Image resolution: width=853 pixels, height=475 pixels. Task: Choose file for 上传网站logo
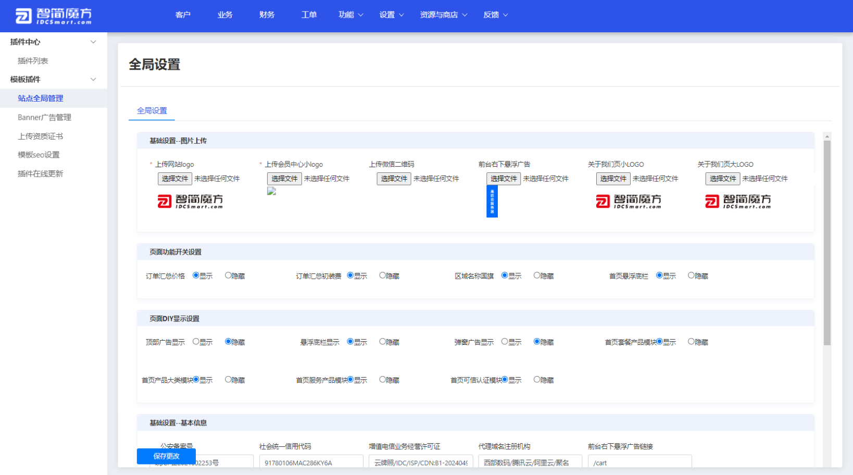175,179
